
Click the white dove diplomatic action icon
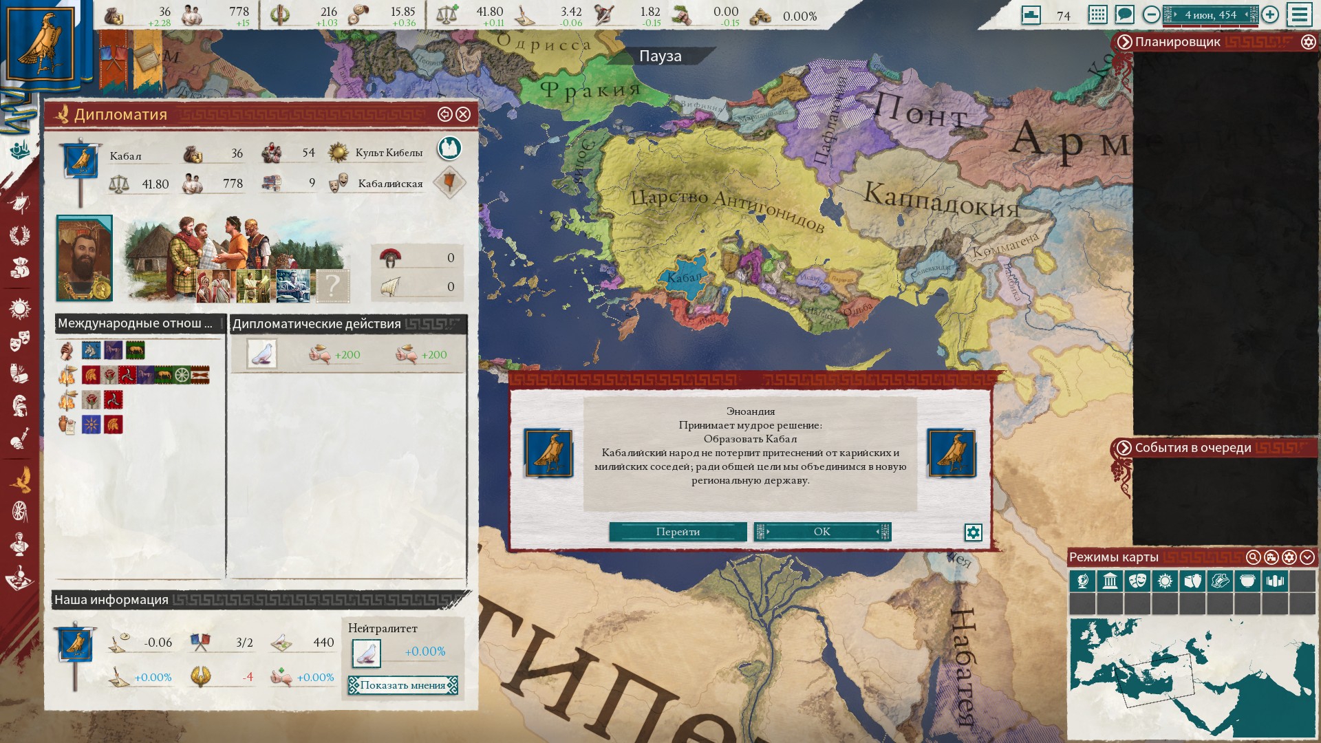point(262,354)
